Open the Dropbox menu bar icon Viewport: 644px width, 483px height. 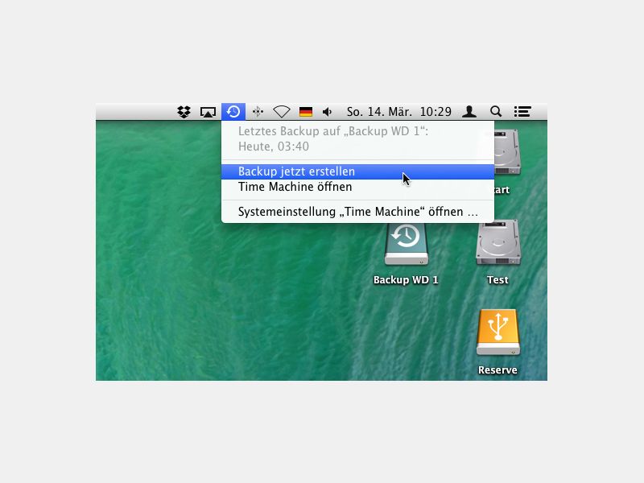coord(184,112)
